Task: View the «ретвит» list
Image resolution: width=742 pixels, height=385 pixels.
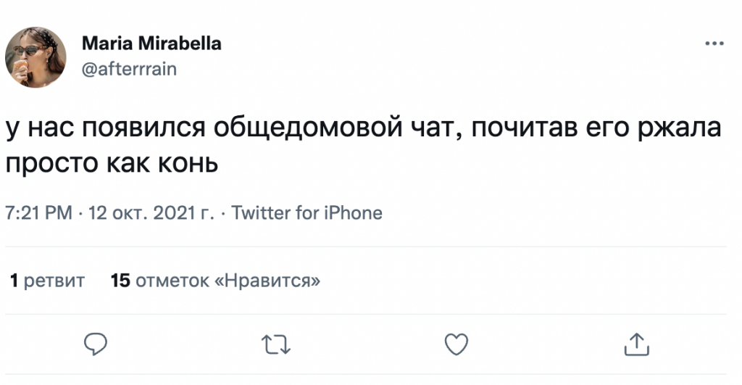Action: tap(54, 281)
